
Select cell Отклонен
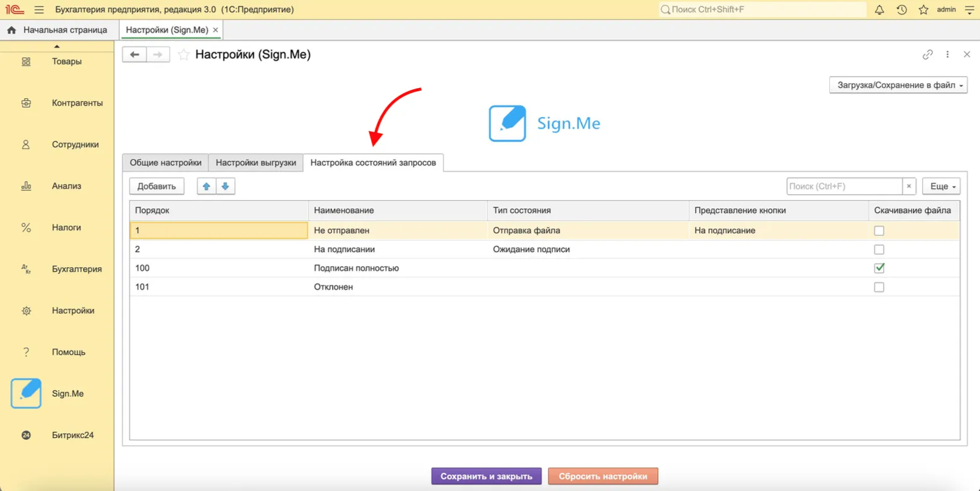pyautogui.click(x=398, y=287)
